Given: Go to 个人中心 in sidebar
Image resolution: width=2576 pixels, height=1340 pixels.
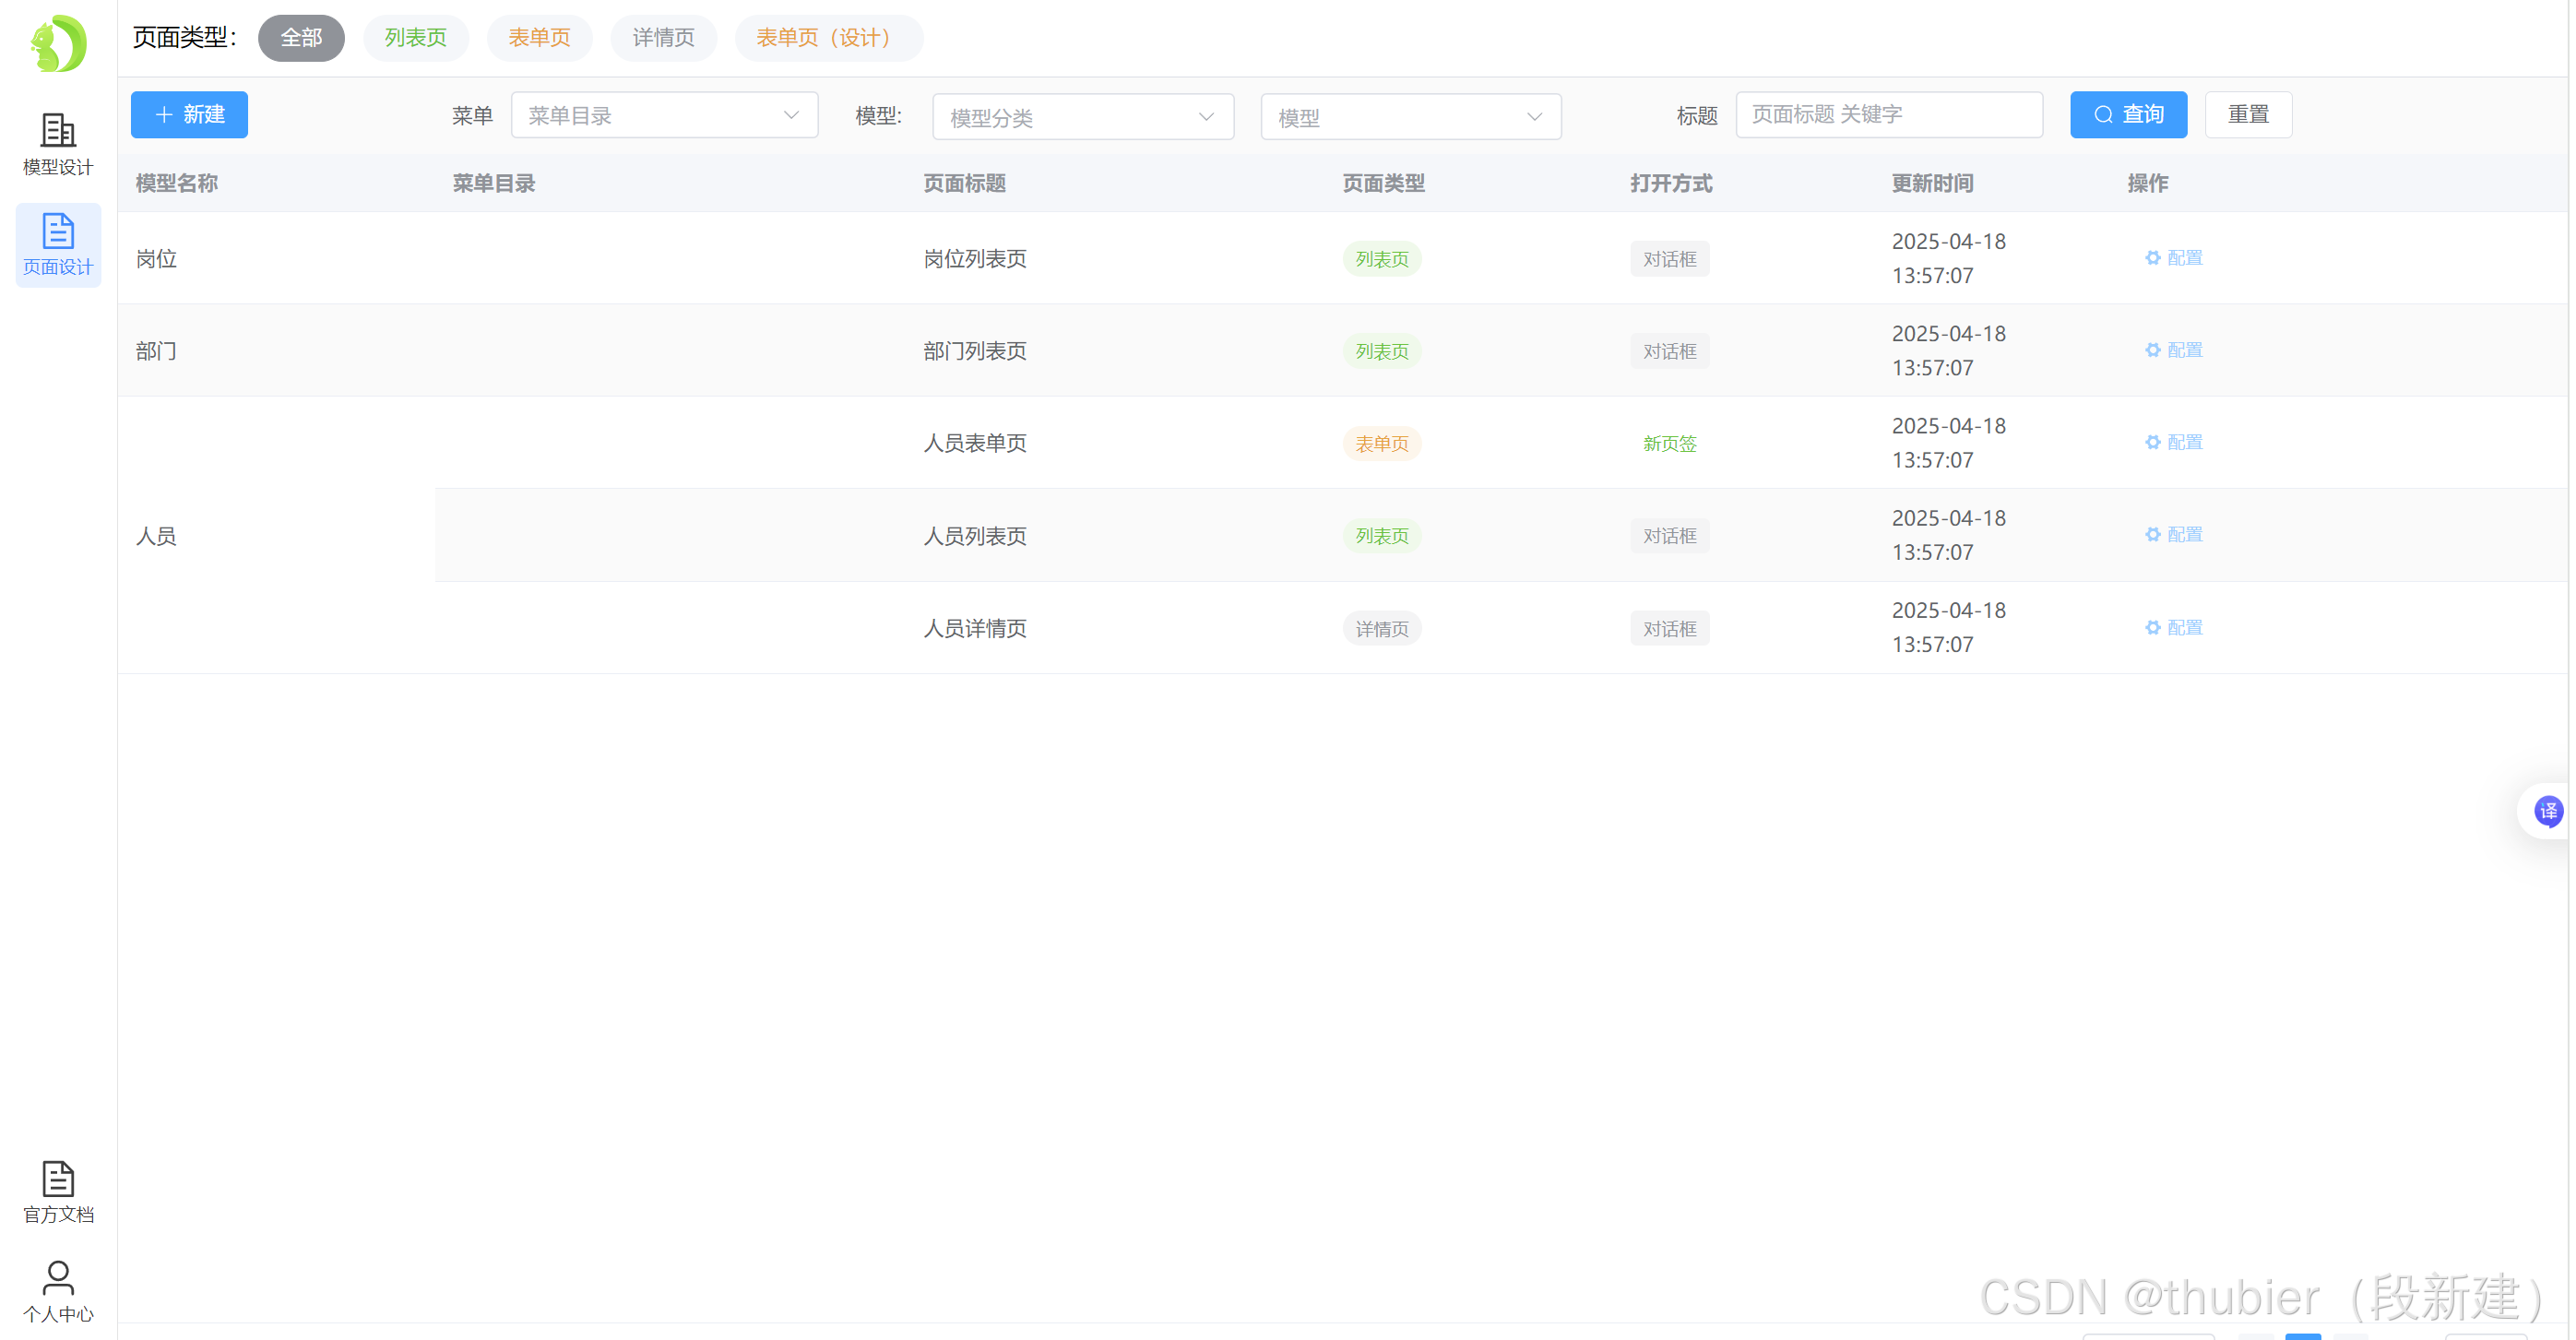Looking at the screenshot, I should click(x=58, y=1291).
